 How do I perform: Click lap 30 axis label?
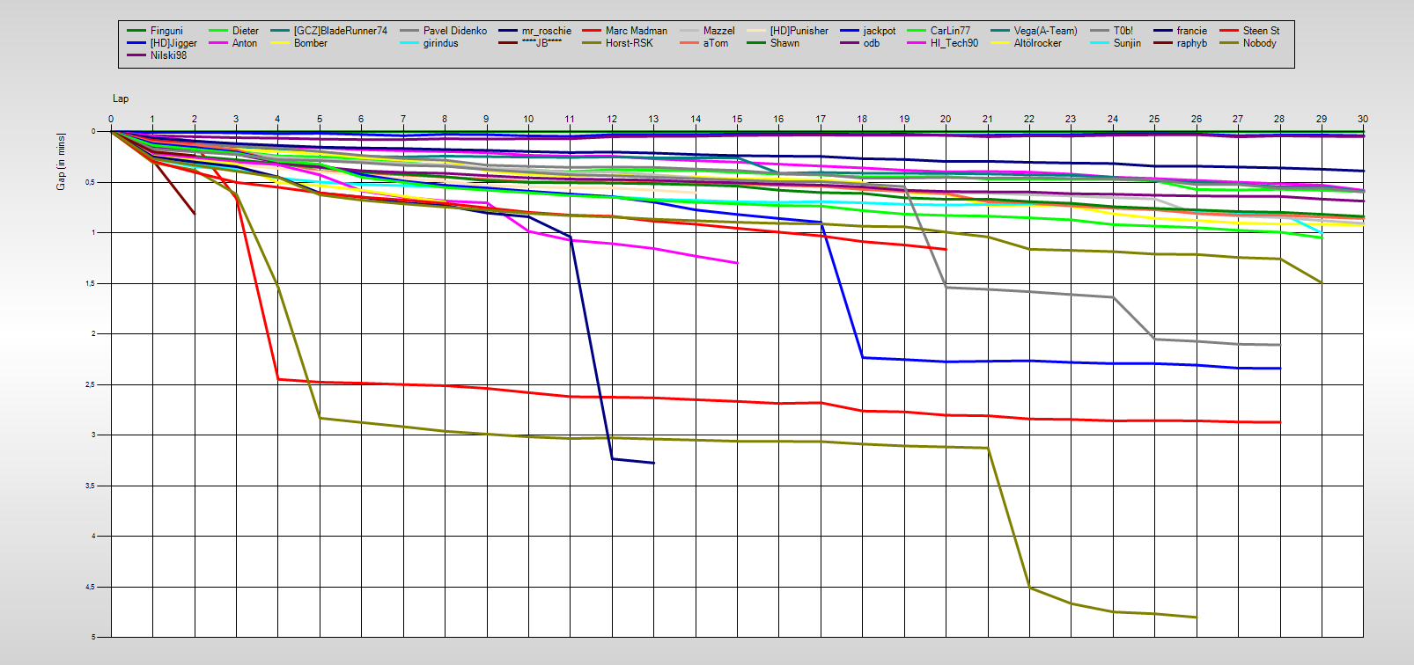[x=1362, y=119]
